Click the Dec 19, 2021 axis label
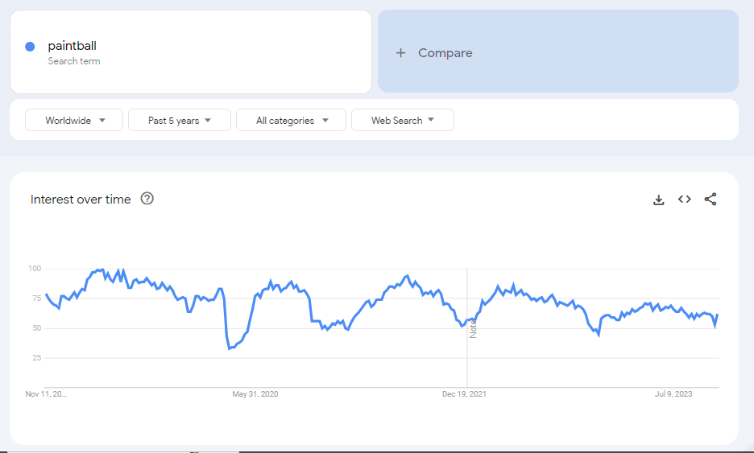Viewport: 754px width, 453px height. pyautogui.click(x=464, y=394)
